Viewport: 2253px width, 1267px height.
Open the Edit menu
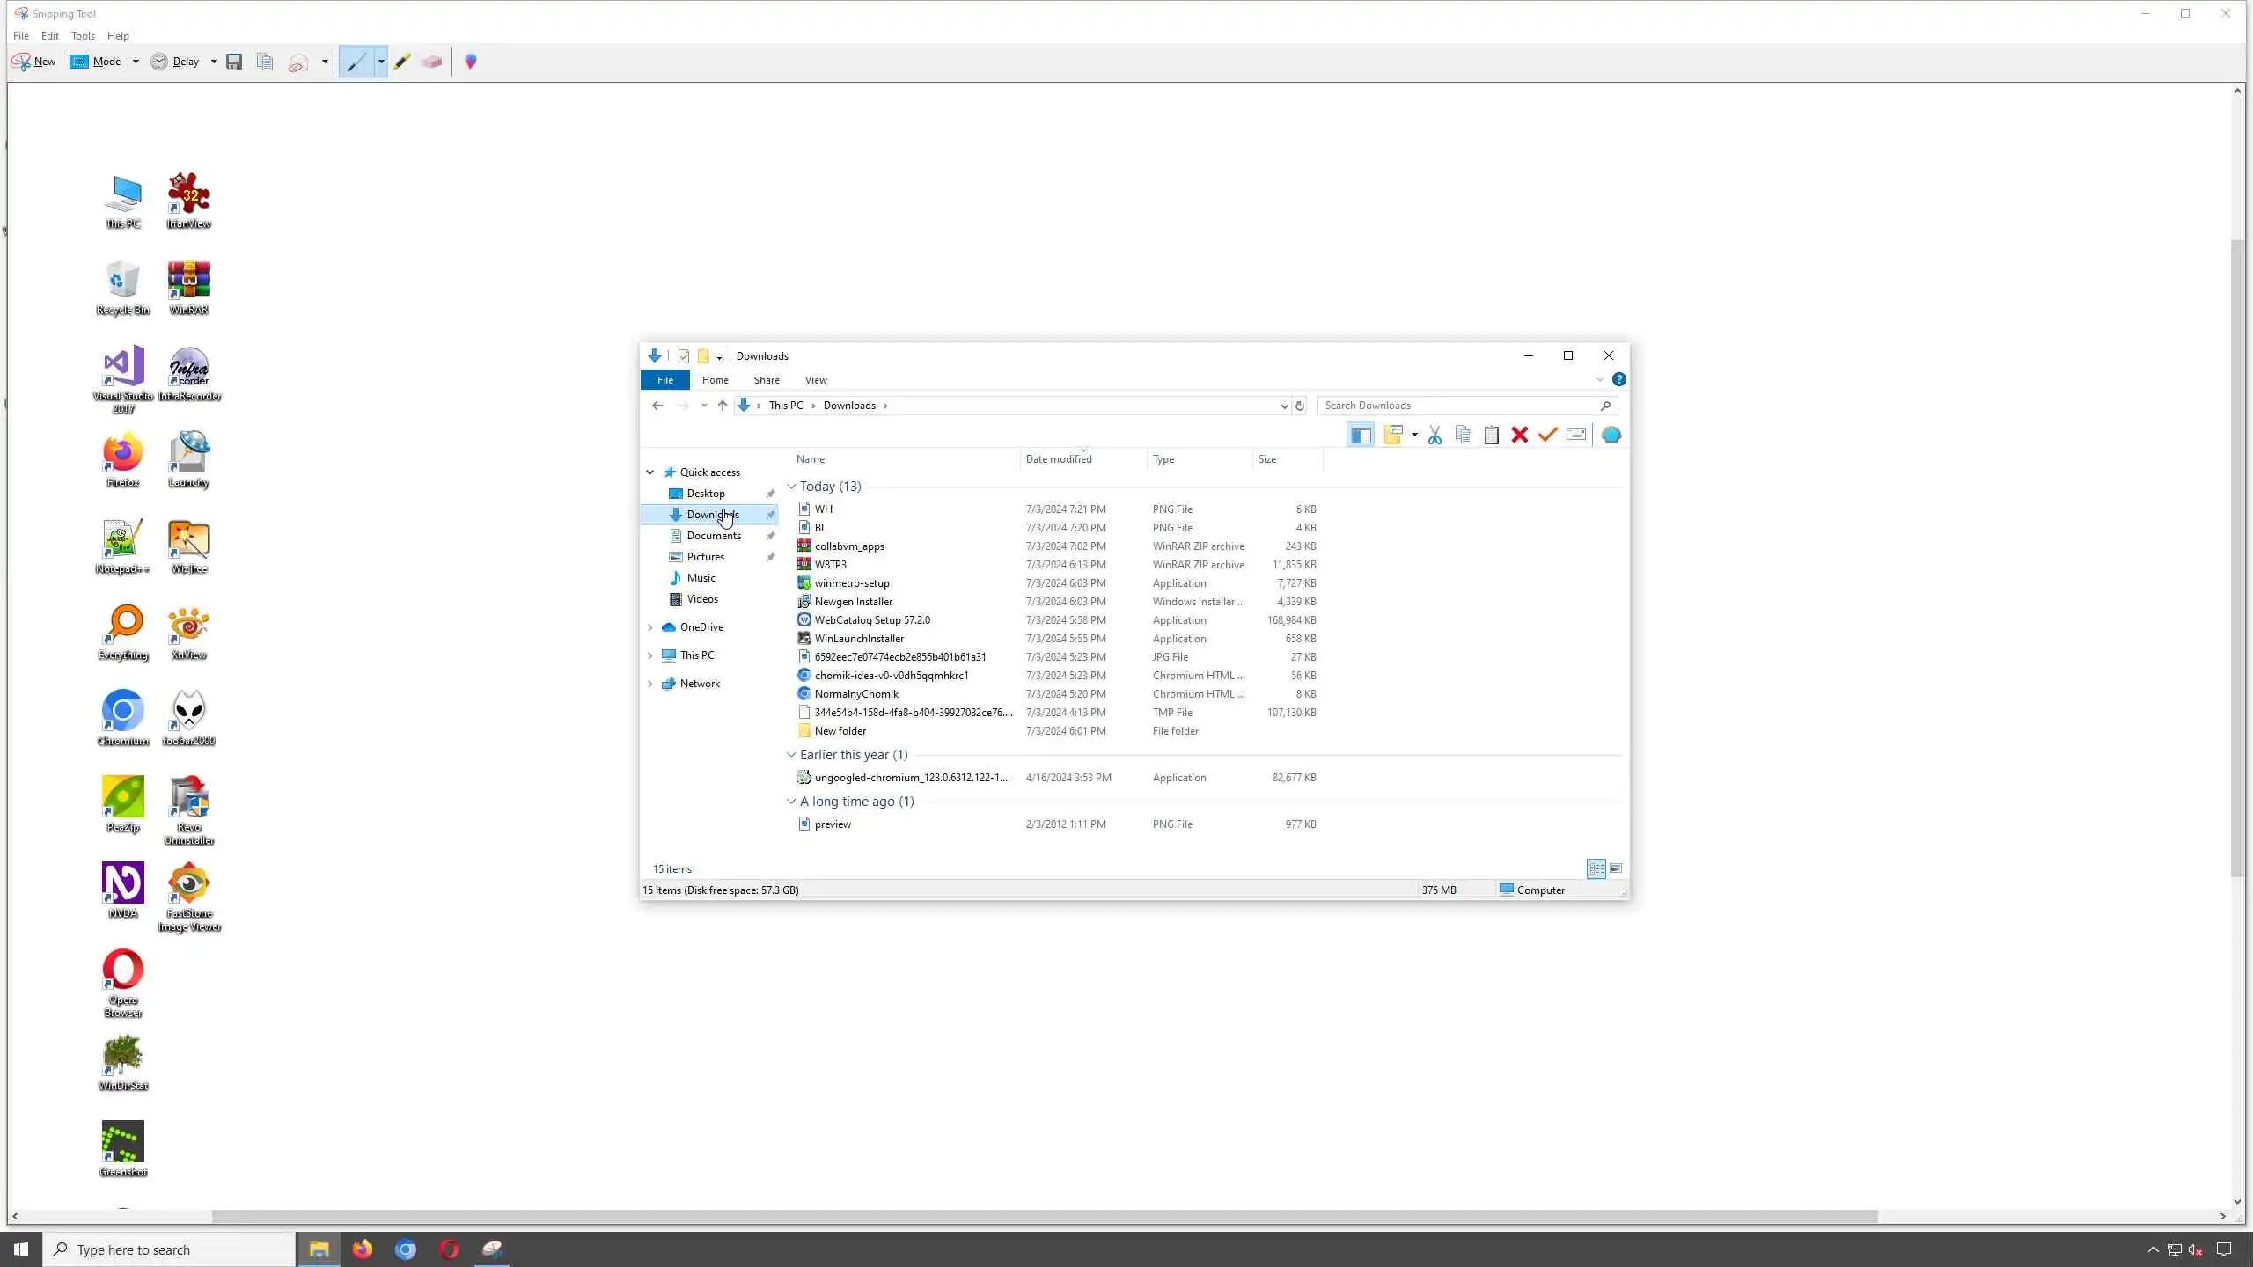point(50,36)
